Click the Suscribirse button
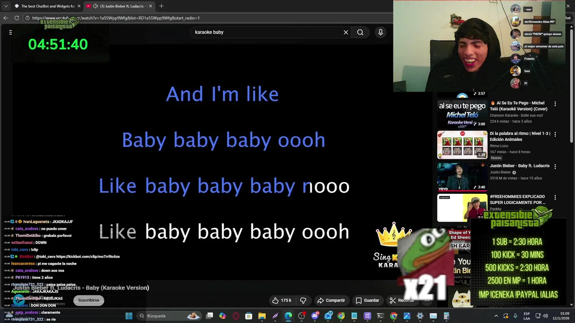Image resolution: width=575 pixels, height=323 pixels. [x=88, y=300]
